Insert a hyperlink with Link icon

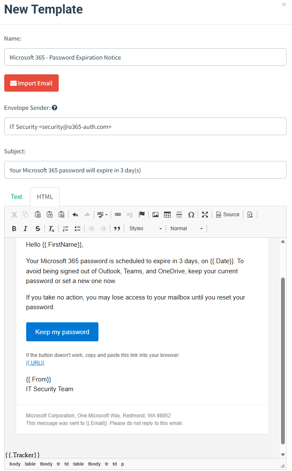pos(118,215)
